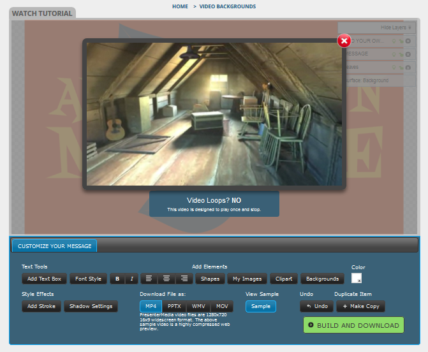Open the Shapes element menu
Image resolution: width=428 pixels, height=352 pixels.
pos(210,279)
